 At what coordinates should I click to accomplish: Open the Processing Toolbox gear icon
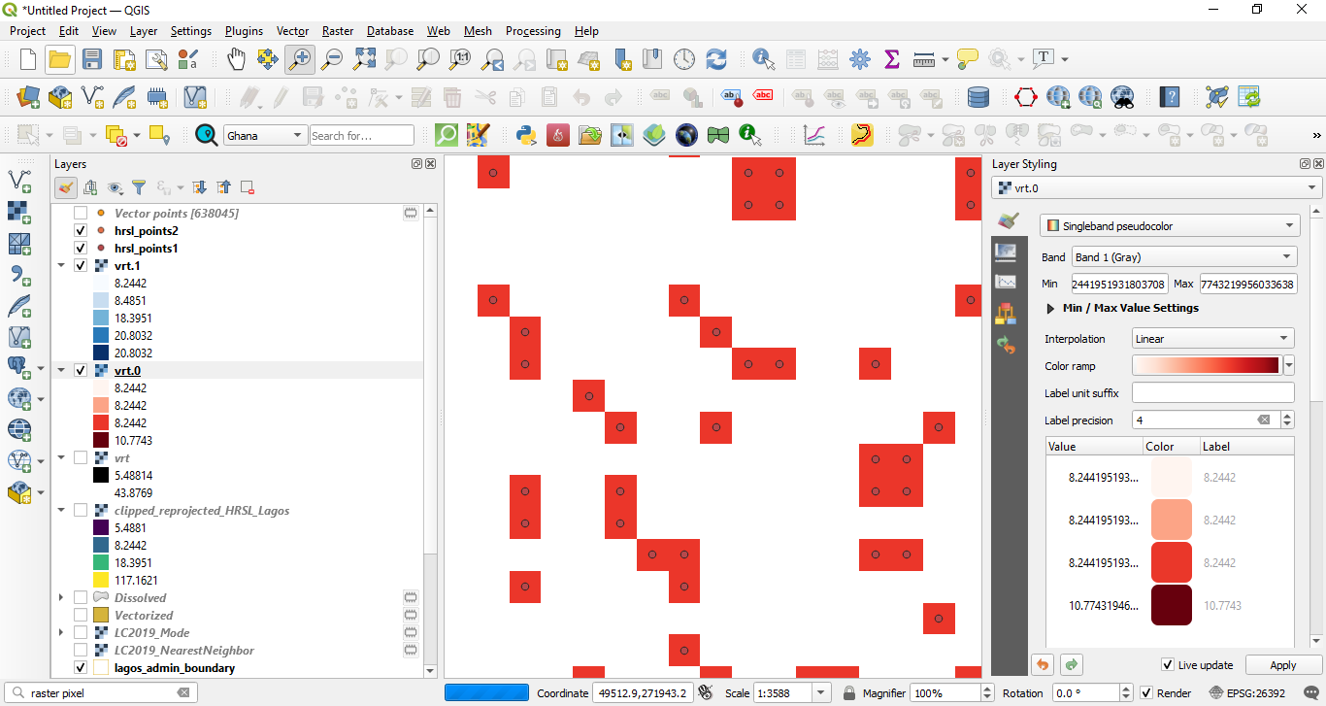860,59
